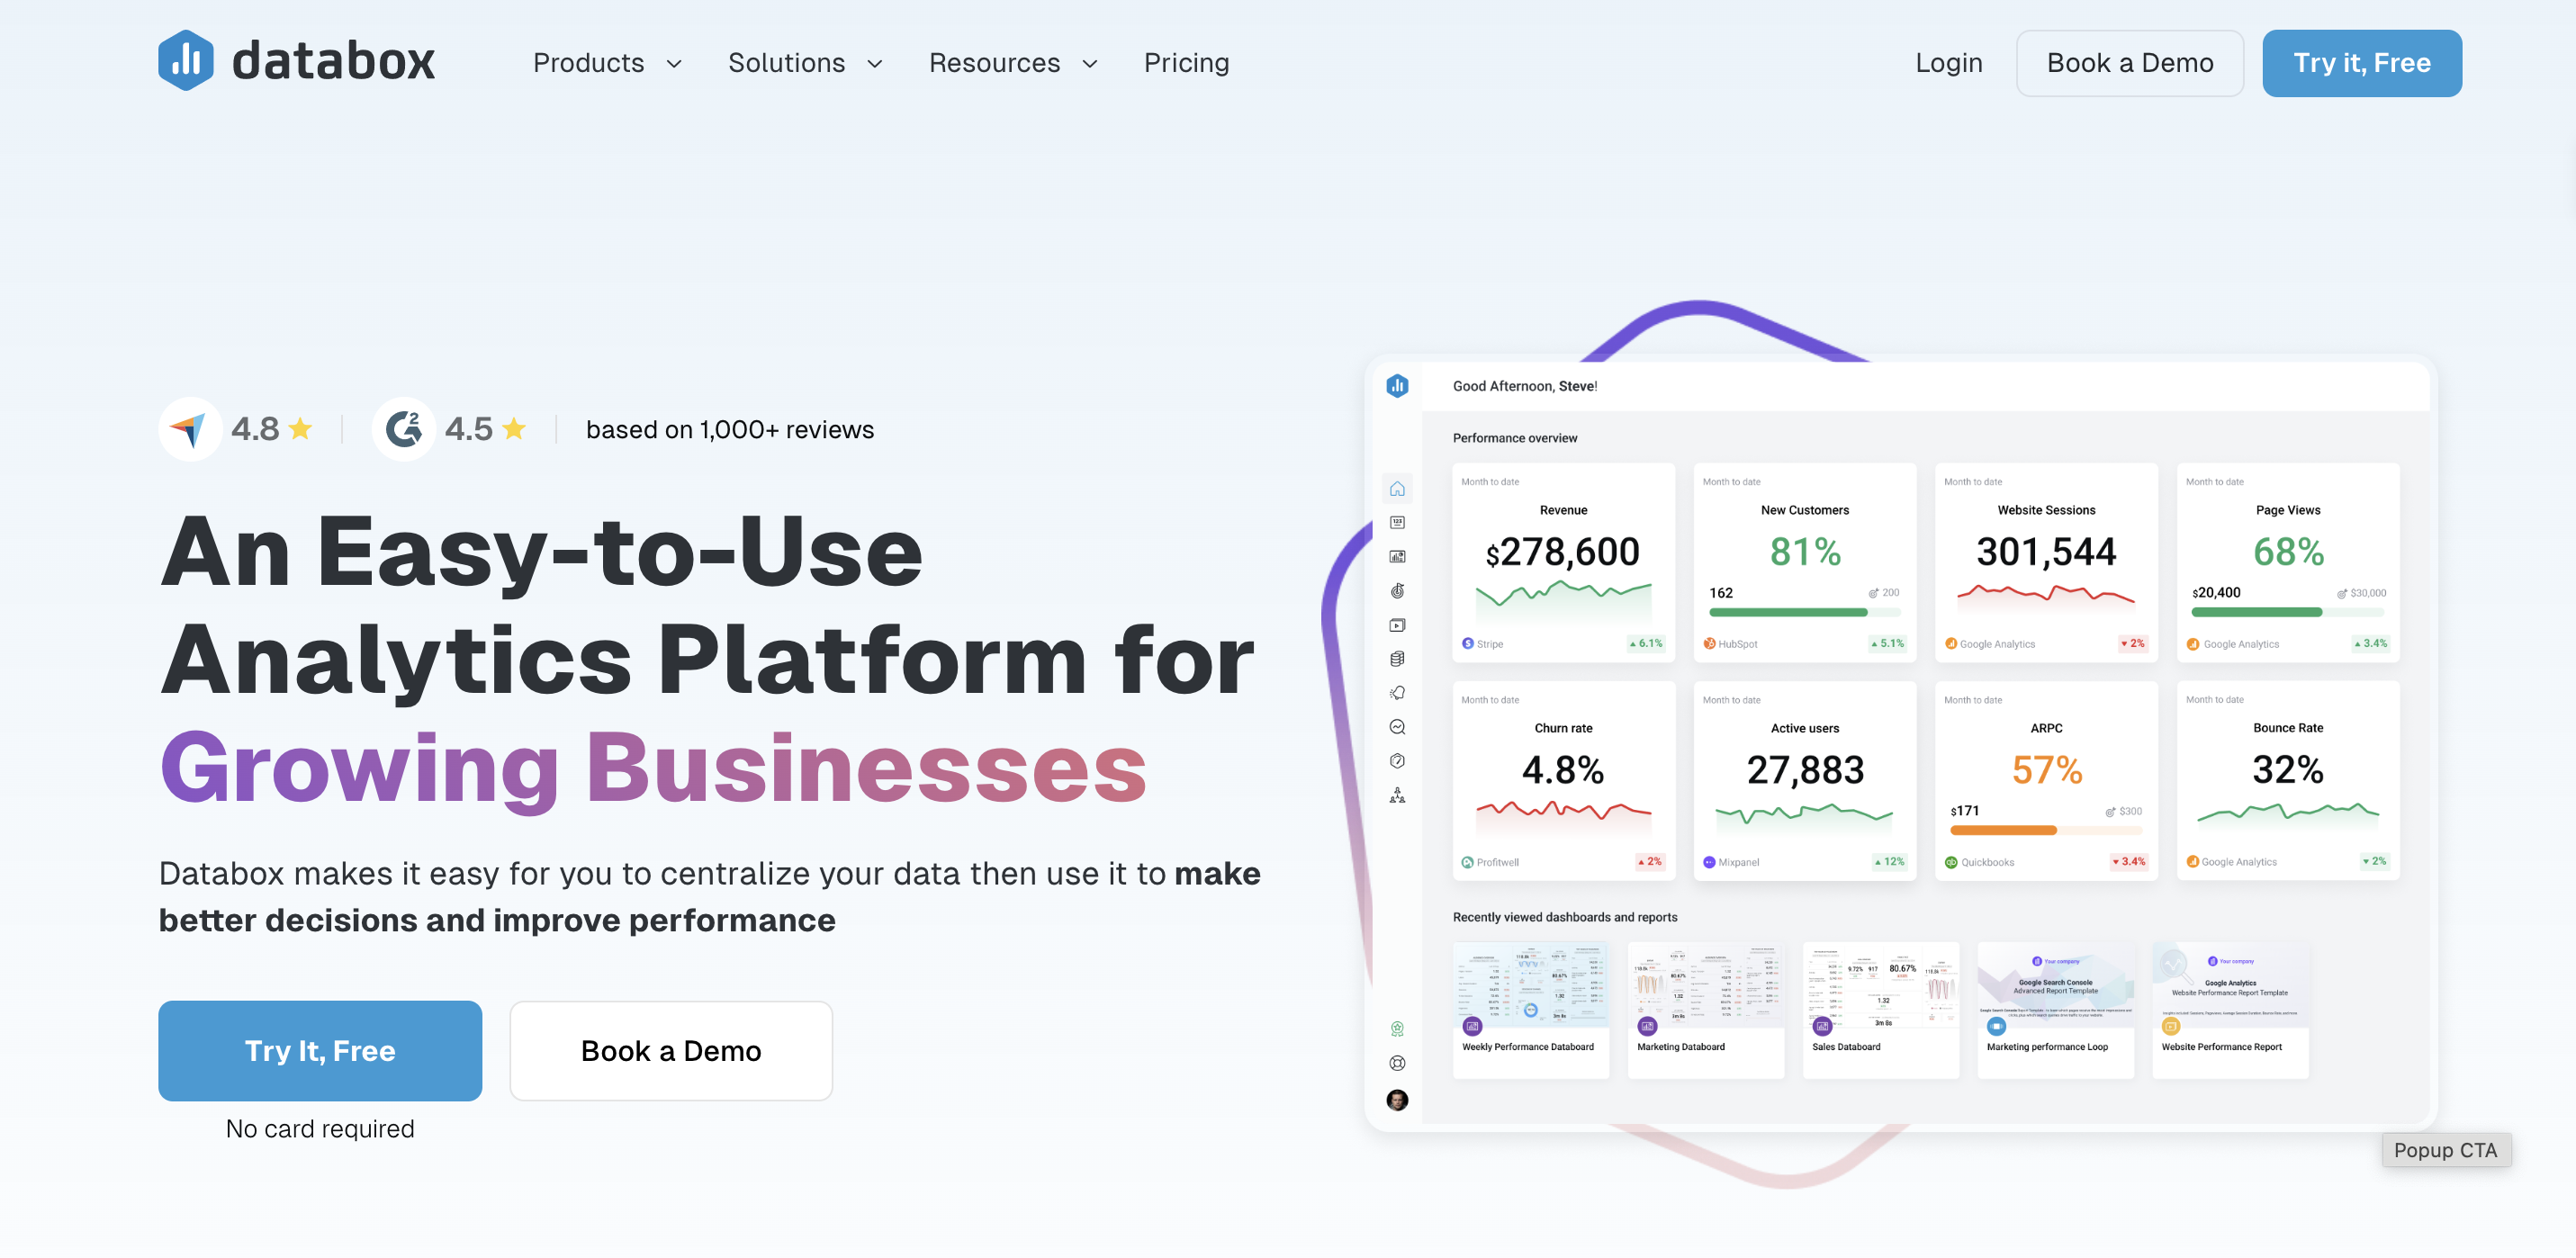Open the Marketing performance Loop thumbnail
The width and height of the screenshot is (2576, 1258).
pyautogui.click(x=2055, y=1009)
